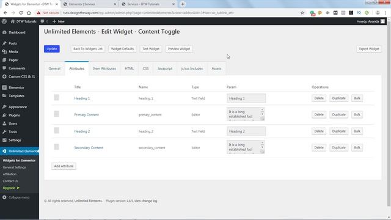This screenshot has width=391, height=220.
Task: Switch to the General tab
Action: tap(54, 68)
